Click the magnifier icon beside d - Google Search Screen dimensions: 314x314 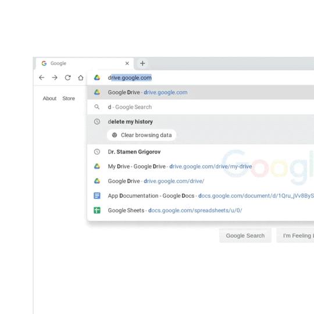coord(97,107)
